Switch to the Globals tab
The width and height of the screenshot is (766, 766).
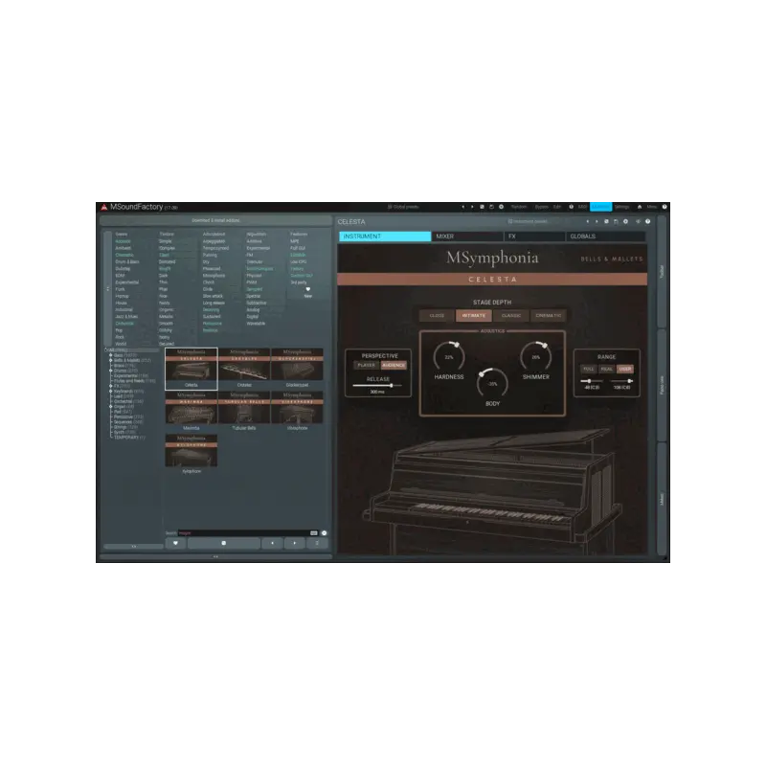pyautogui.click(x=606, y=237)
